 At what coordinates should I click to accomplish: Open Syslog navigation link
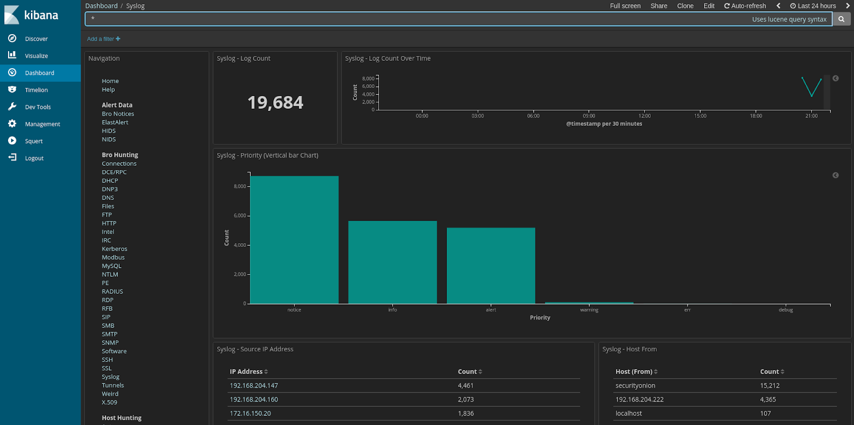point(110,377)
